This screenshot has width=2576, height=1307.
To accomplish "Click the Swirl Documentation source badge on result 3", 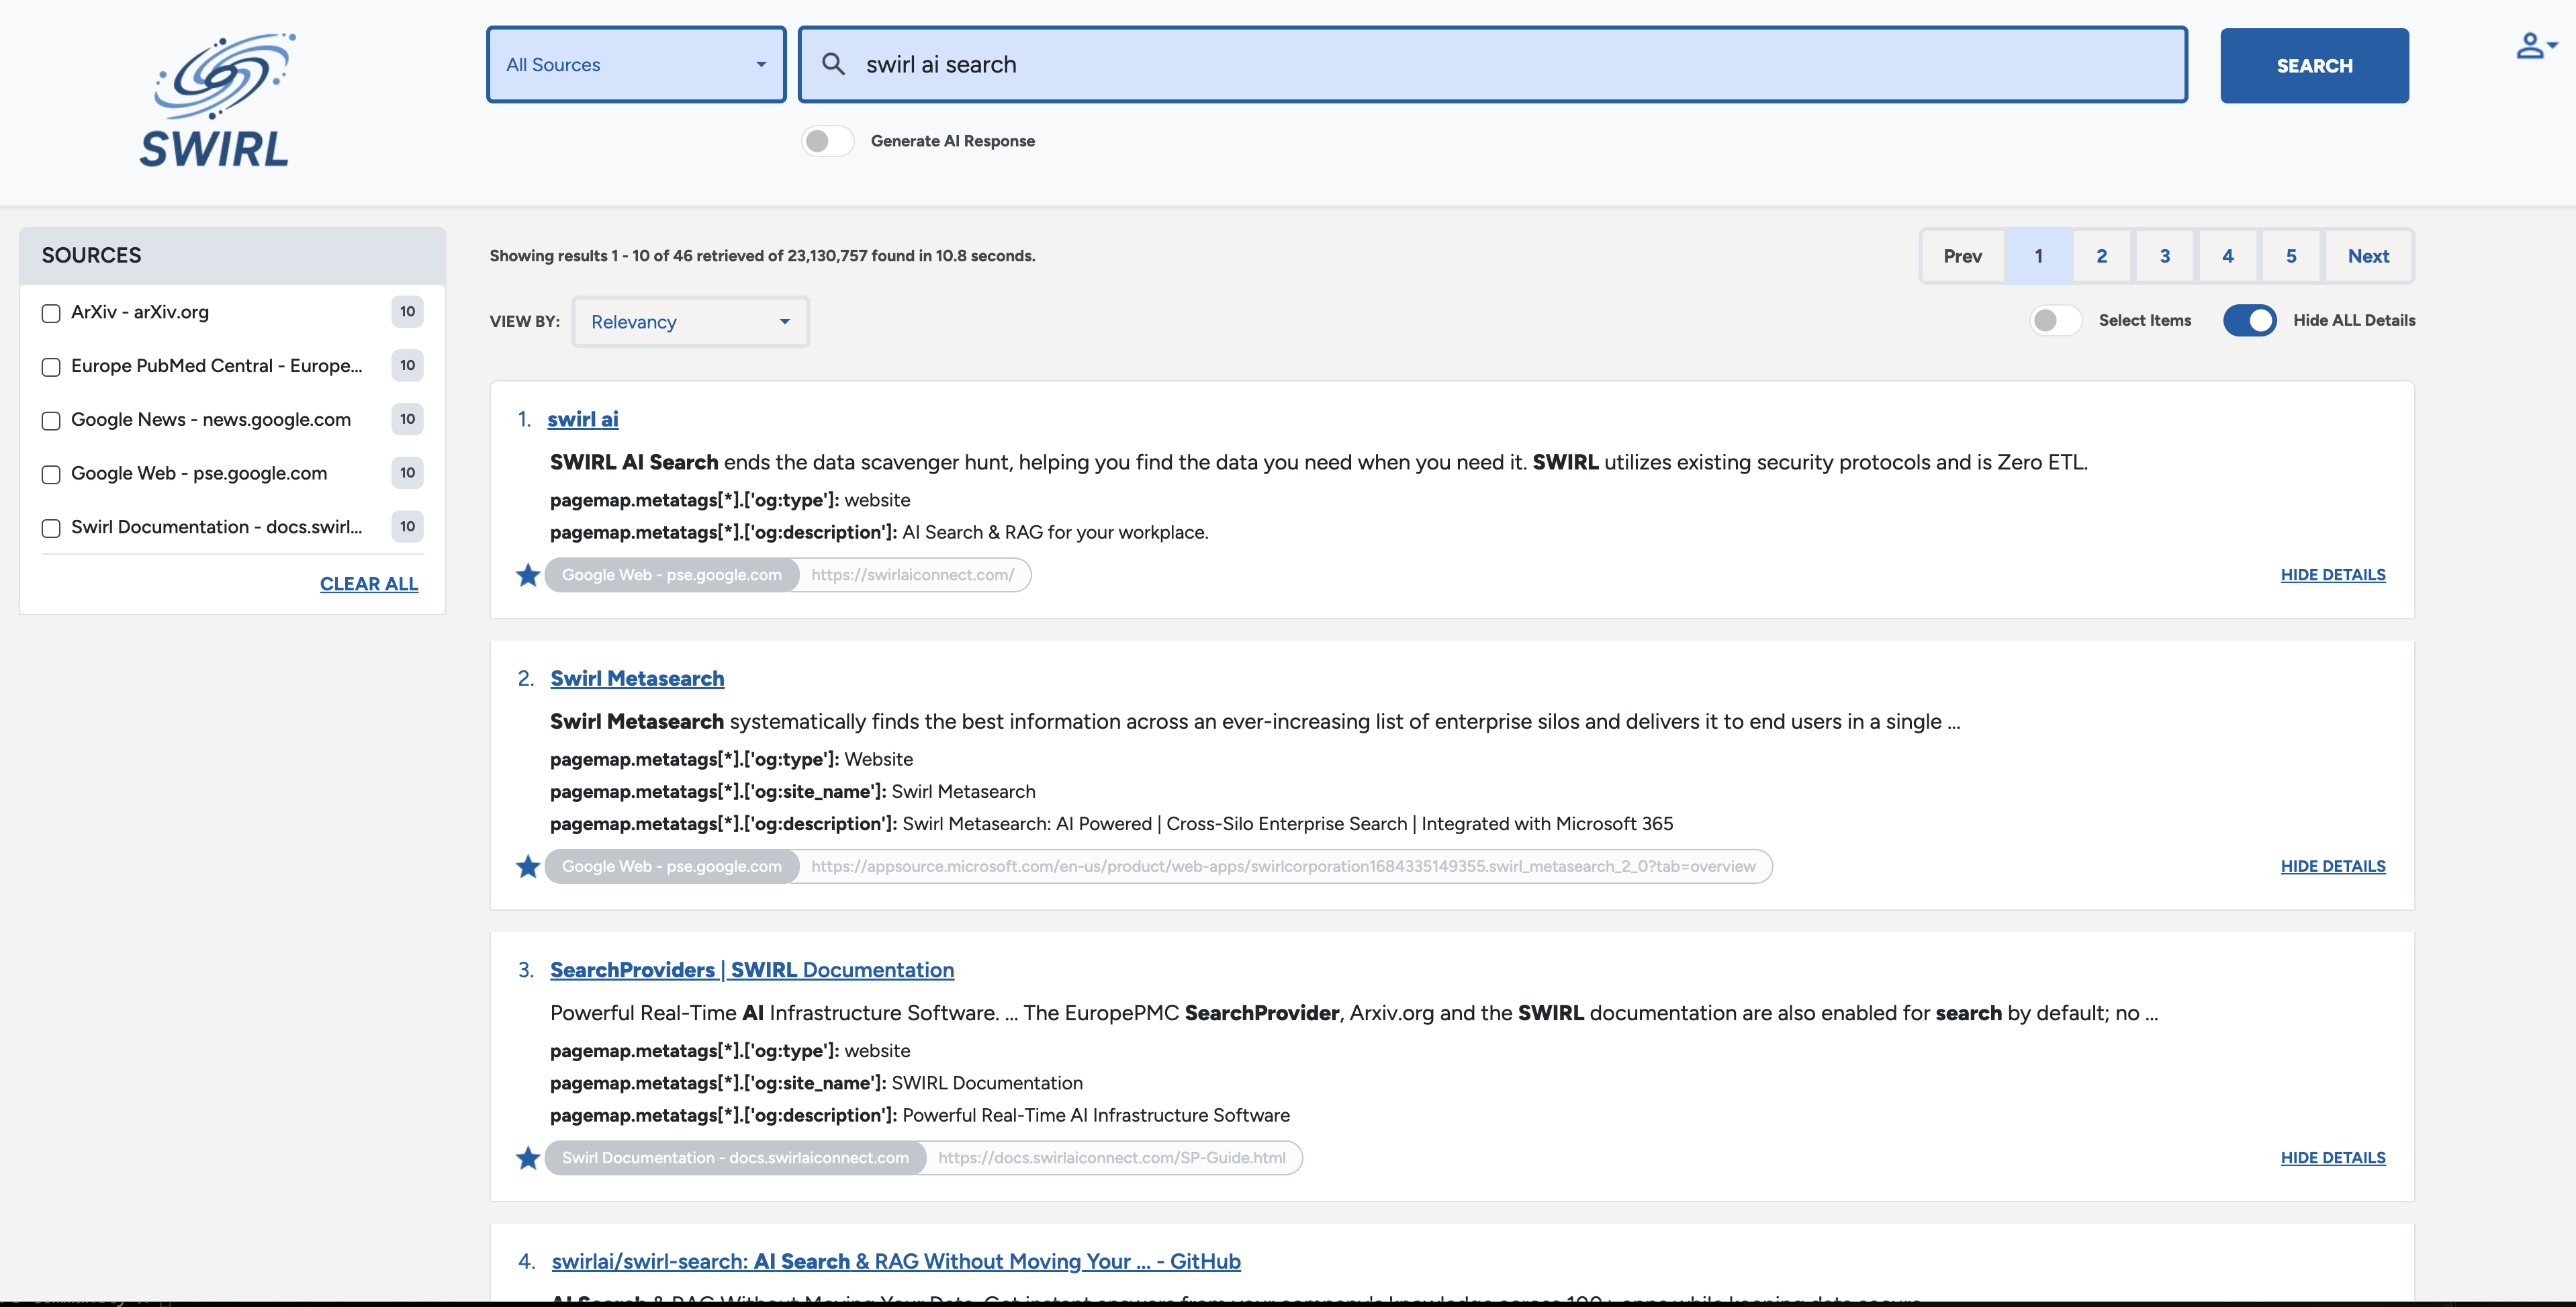I will coord(735,1158).
